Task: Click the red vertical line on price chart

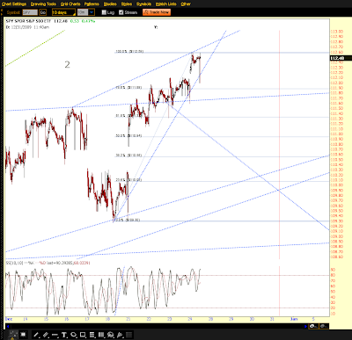Action: pos(279,145)
